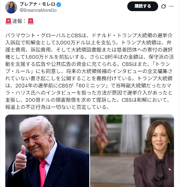Click the display name ブレアナ・モレロ

coord(37,4)
